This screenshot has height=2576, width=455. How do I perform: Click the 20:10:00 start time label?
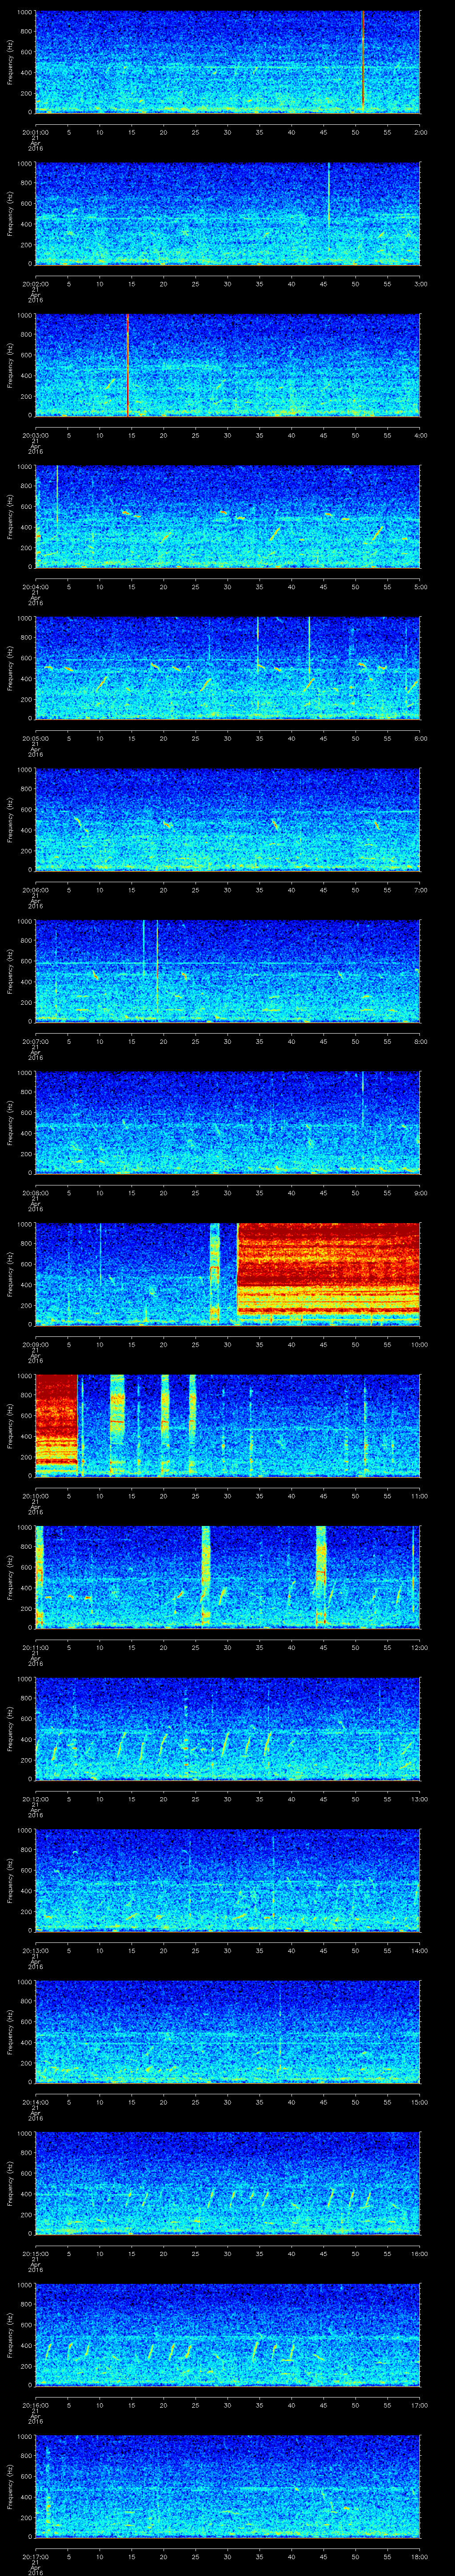point(35,1496)
